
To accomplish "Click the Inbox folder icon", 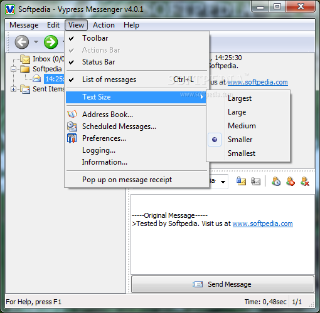I will coord(25,59).
